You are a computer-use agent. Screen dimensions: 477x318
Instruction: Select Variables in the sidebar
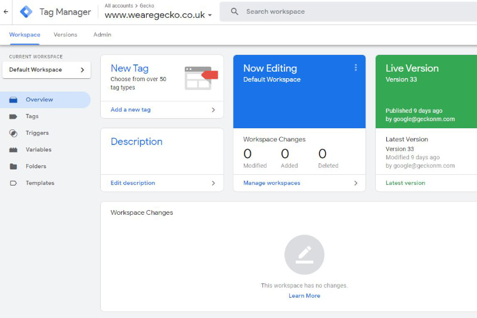point(45,150)
